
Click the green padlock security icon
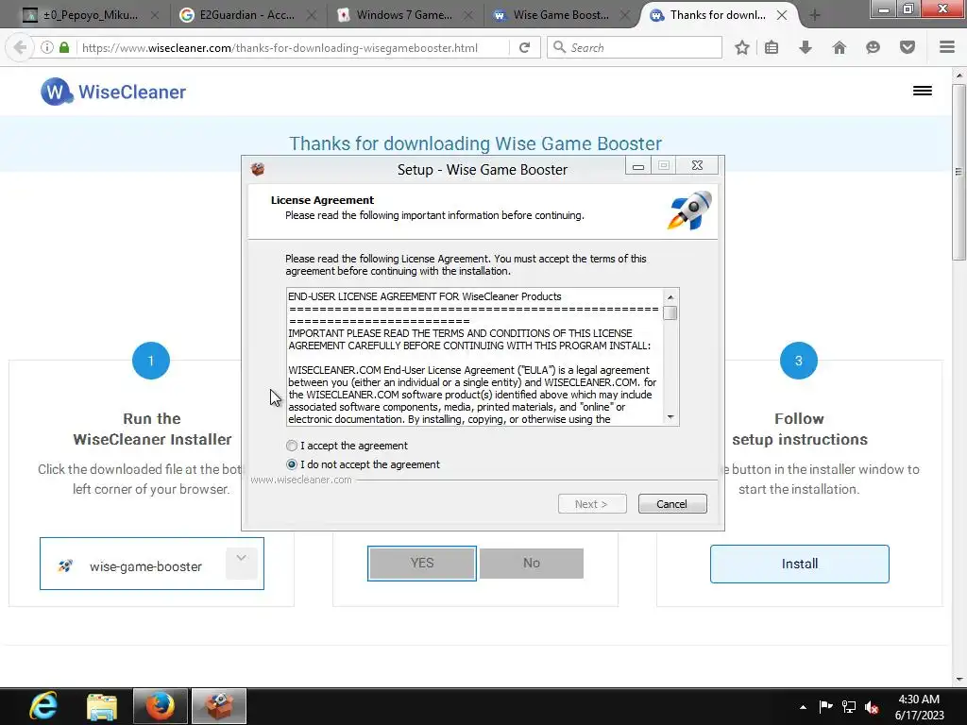(x=64, y=47)
